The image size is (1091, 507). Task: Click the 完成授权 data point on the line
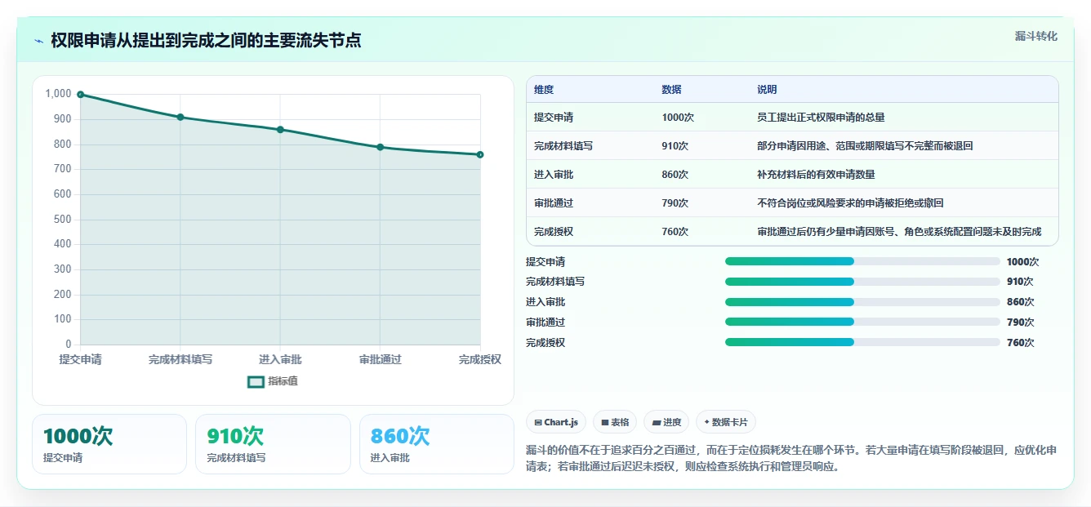(x=480, y=154)
